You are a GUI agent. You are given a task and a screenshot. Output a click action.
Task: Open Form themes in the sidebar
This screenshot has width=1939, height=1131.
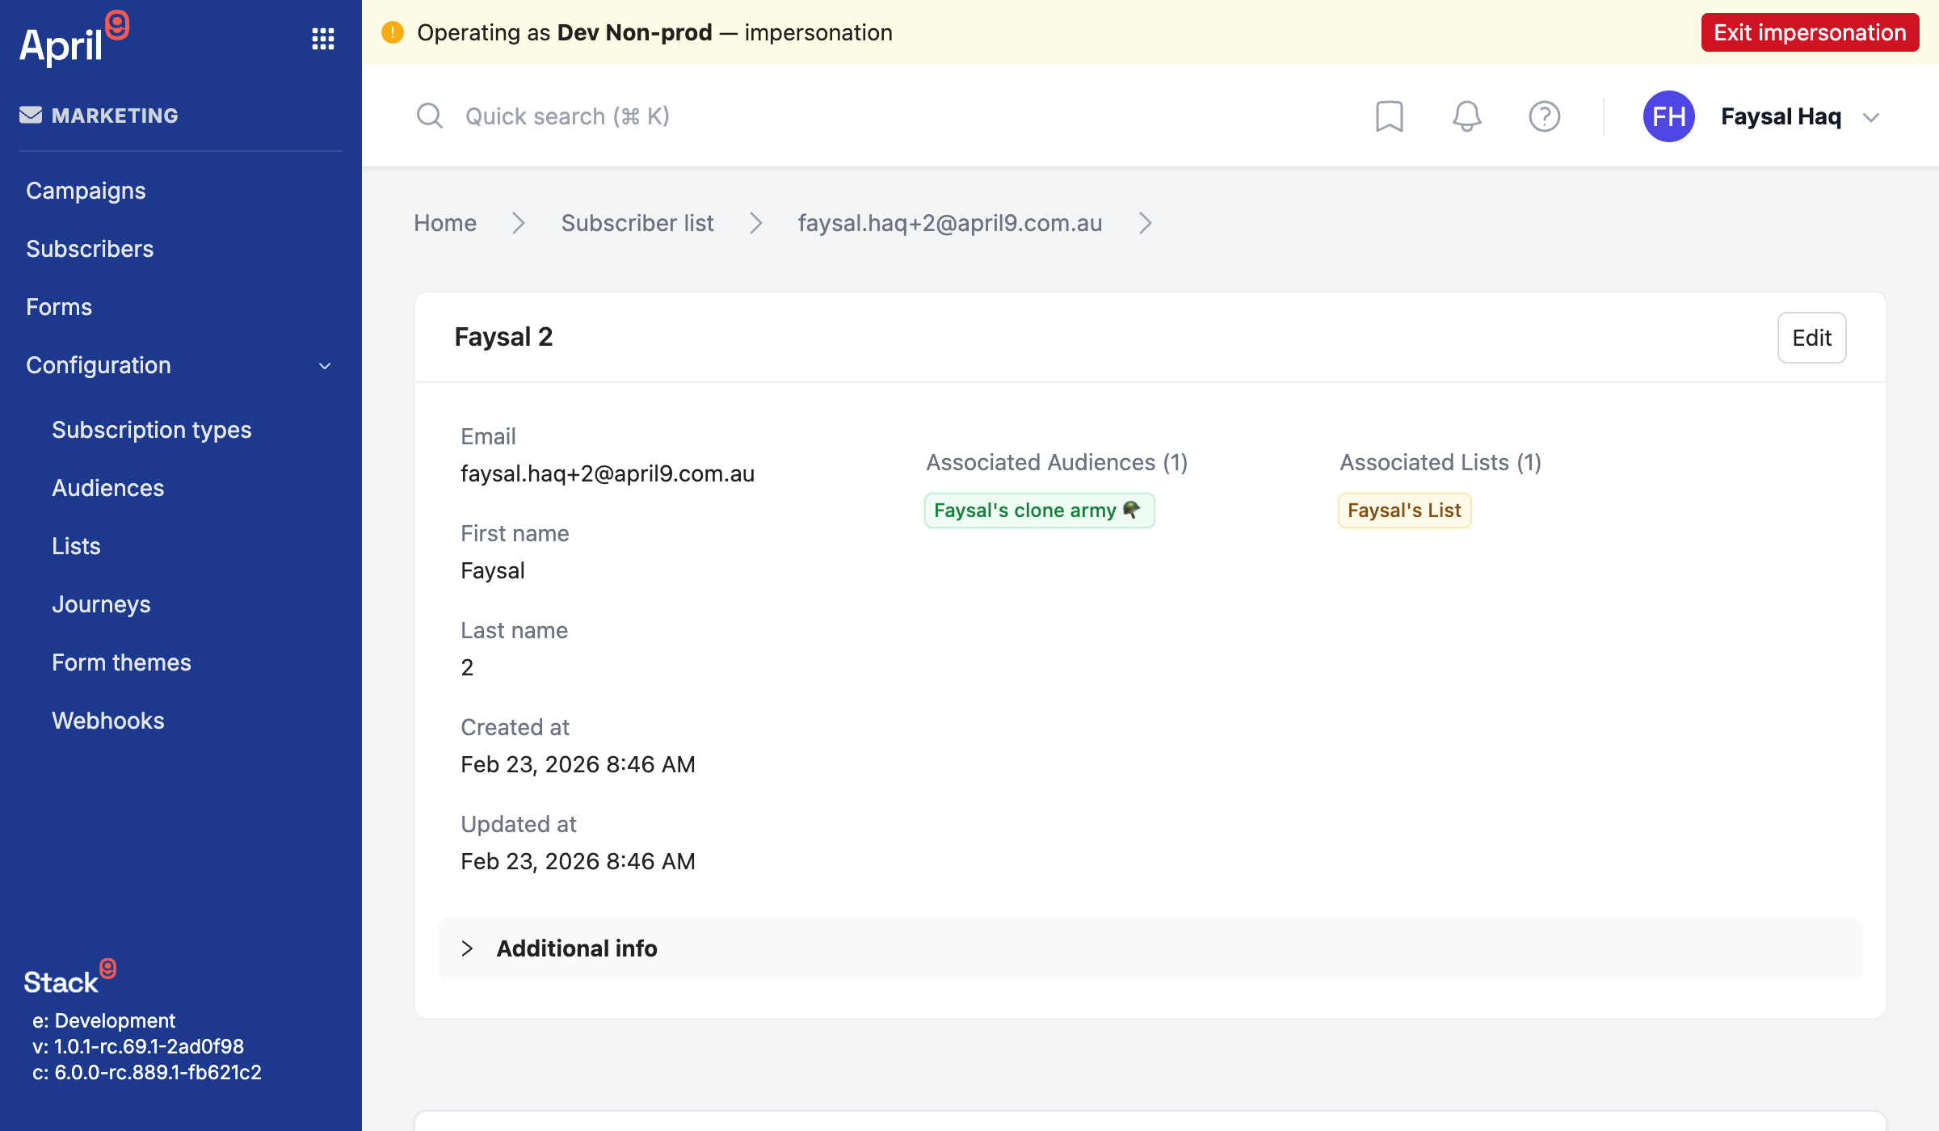pyautogui.click(x=121, y=662)
